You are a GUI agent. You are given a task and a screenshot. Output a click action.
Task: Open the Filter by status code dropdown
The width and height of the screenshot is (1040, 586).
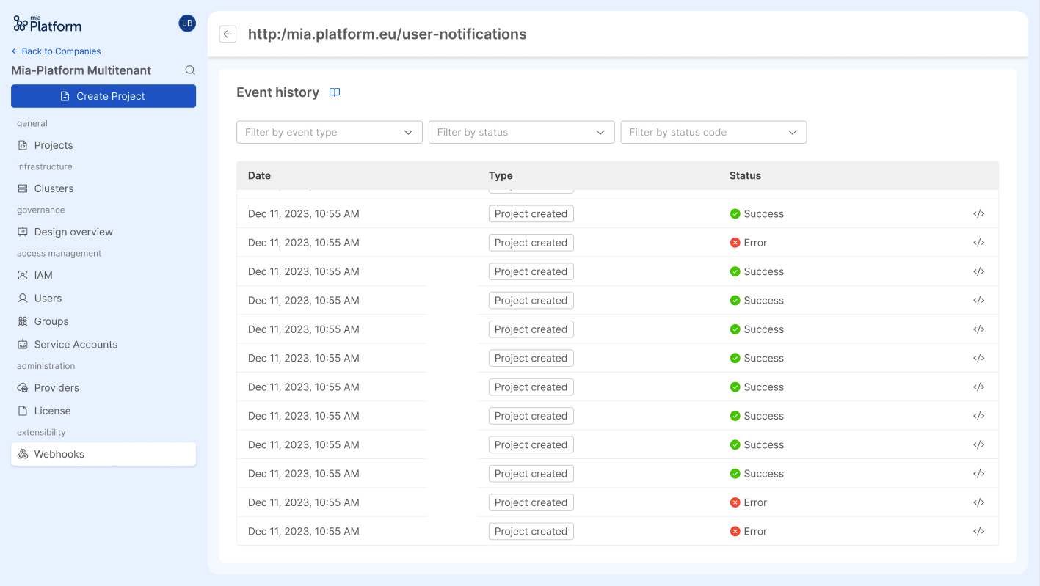pos(713,132)
